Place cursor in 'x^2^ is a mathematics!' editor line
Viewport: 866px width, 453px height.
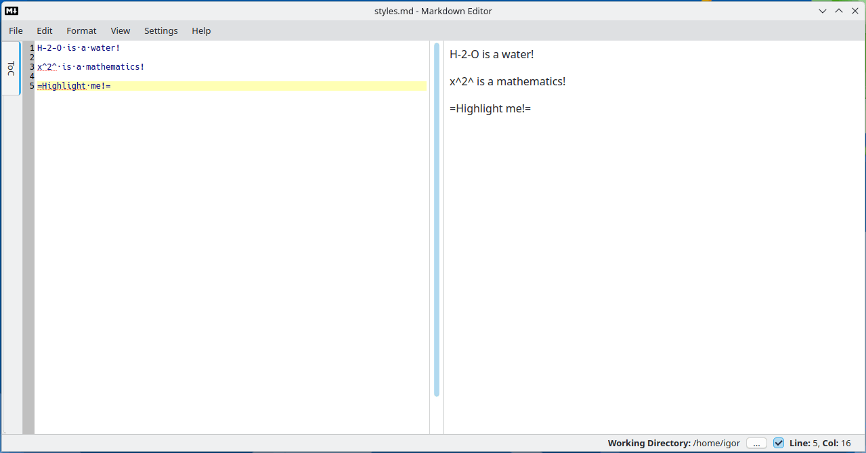click(x=91, y=67)
